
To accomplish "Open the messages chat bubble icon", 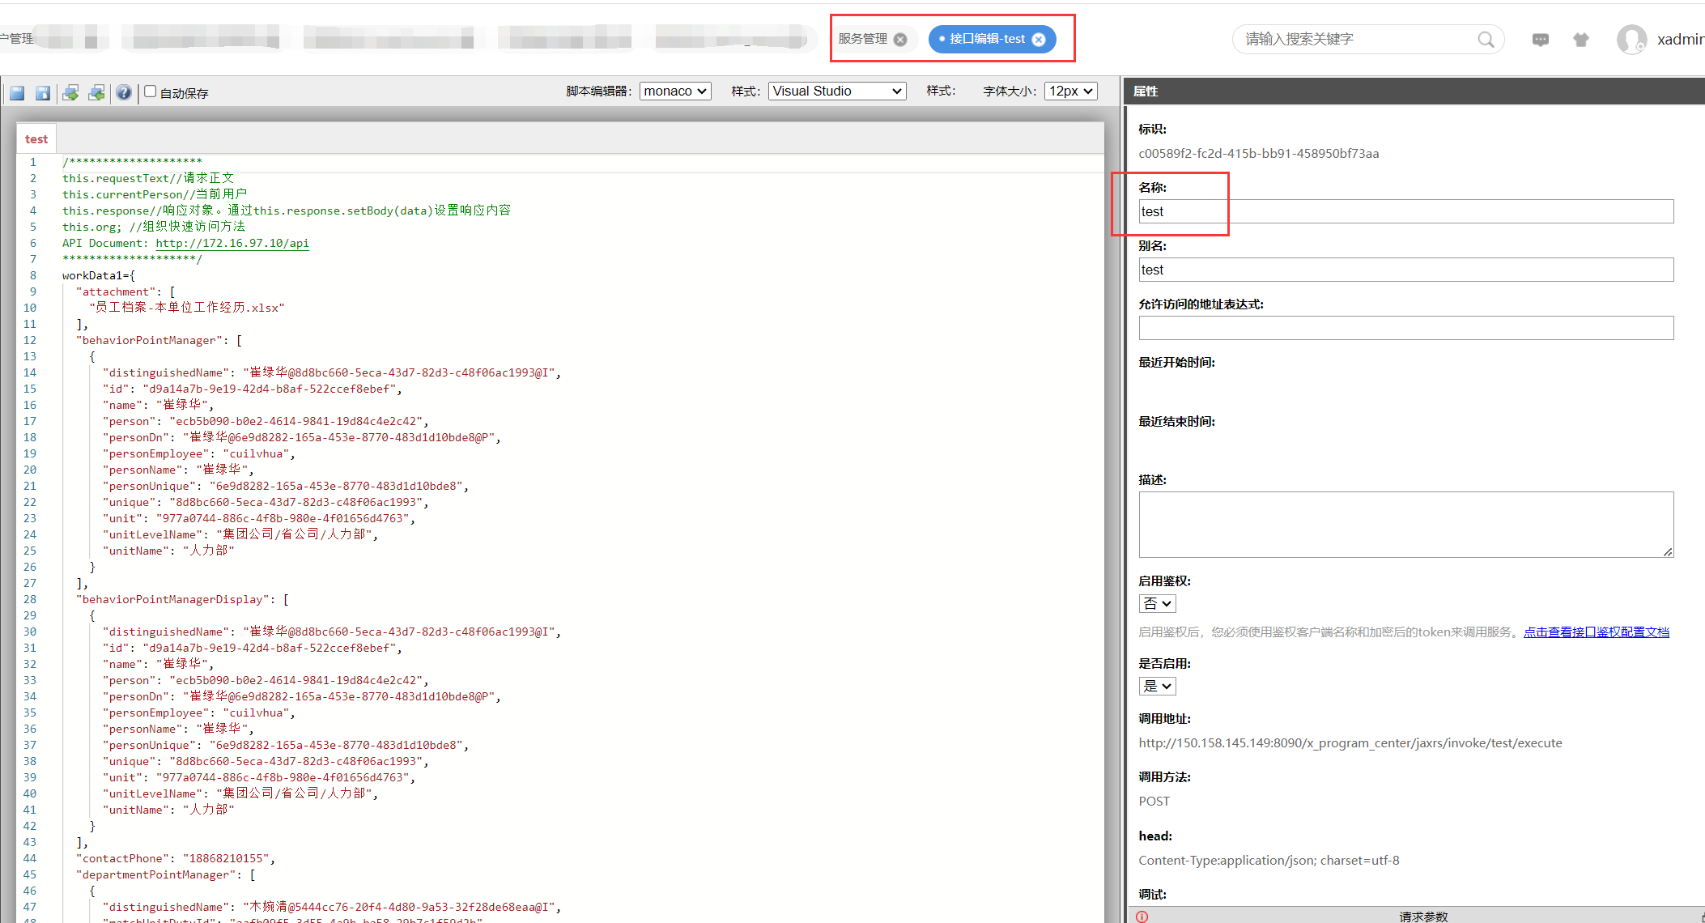I will (x=1540, y=39).
